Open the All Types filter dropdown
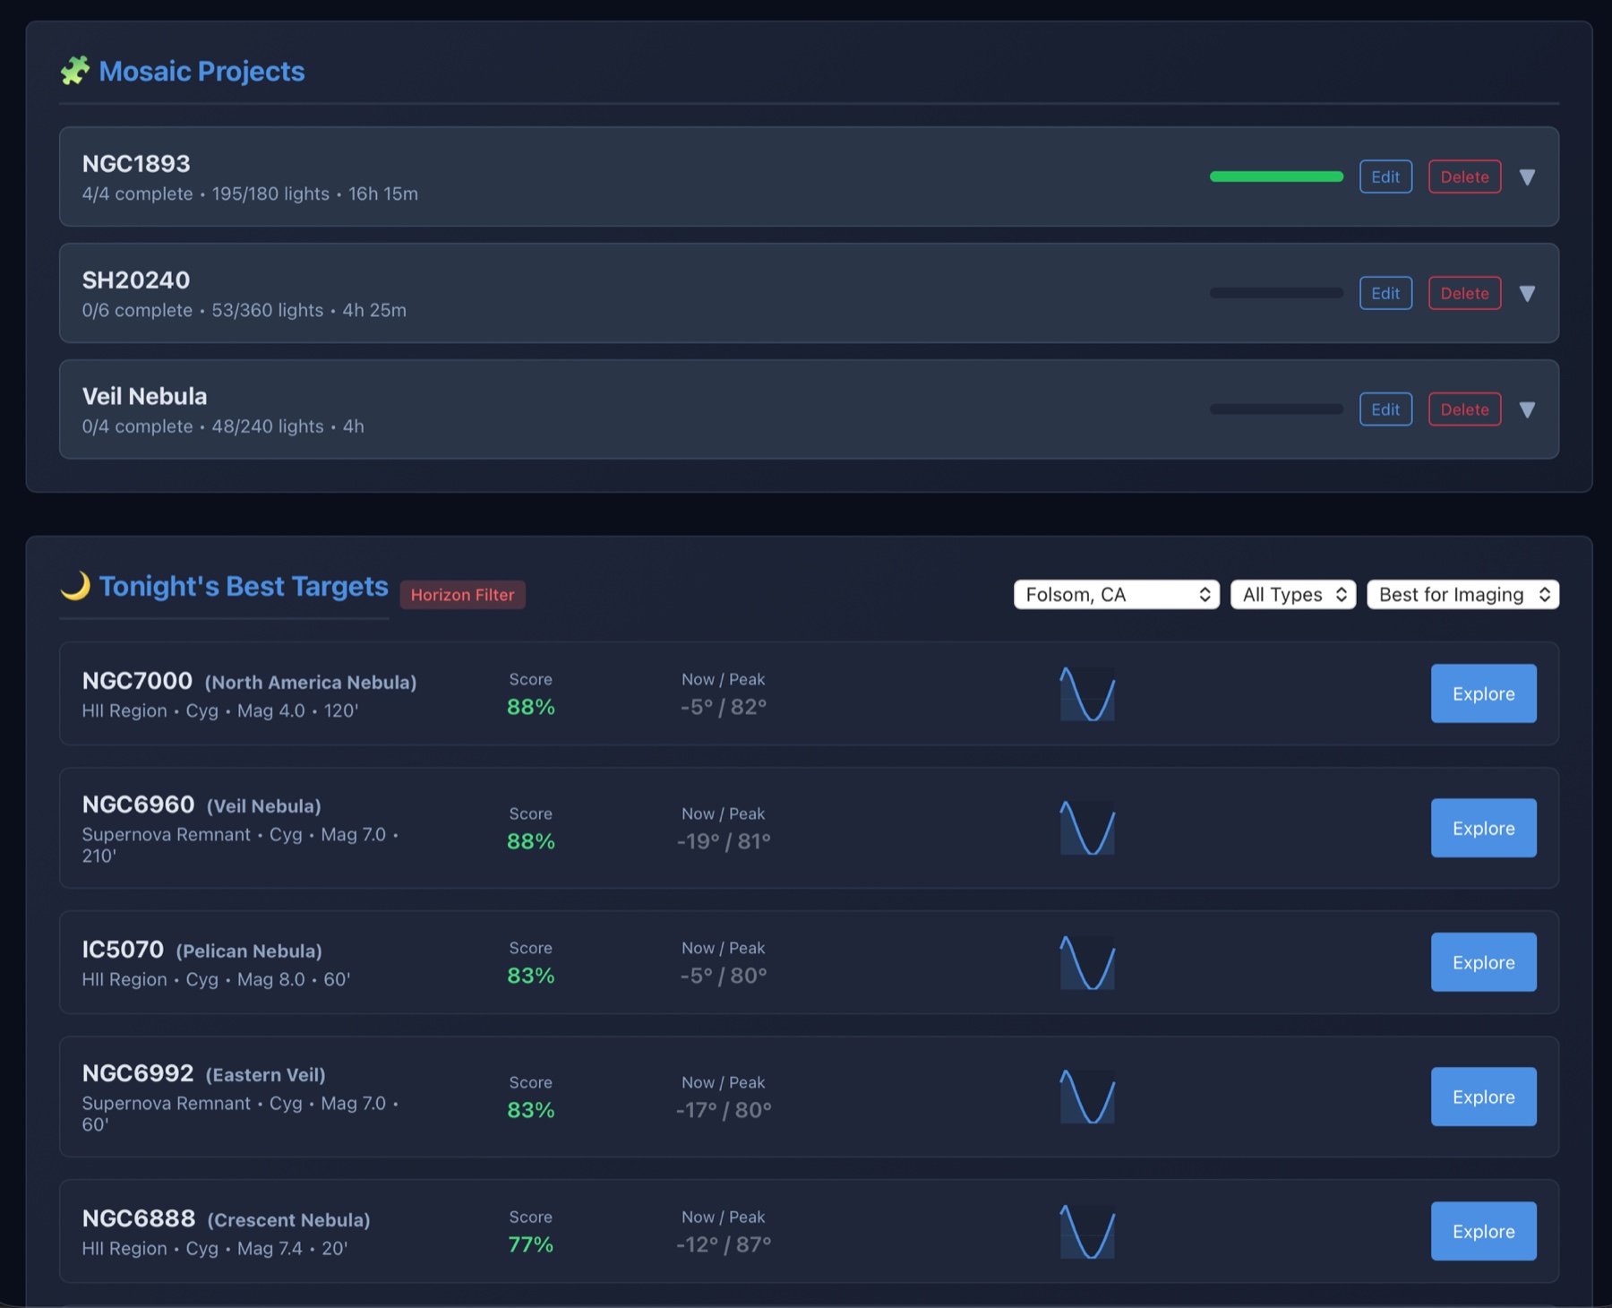The height and width of the screenshot is (1308, 1612). [1293, 595]
